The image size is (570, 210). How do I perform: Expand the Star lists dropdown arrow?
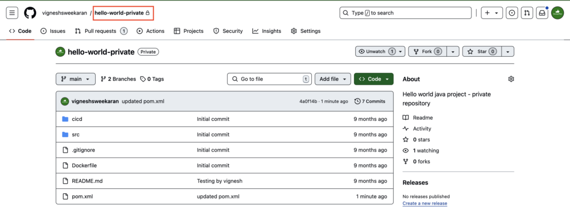(x=508, y=52)
